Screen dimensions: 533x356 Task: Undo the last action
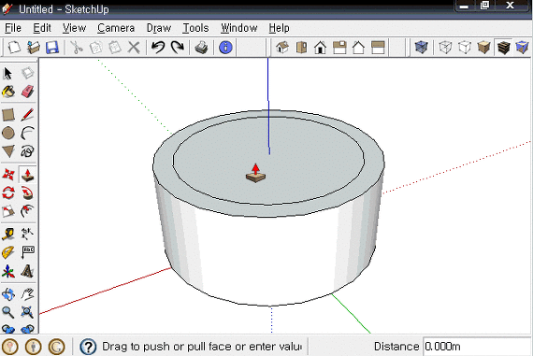[158, 48]
